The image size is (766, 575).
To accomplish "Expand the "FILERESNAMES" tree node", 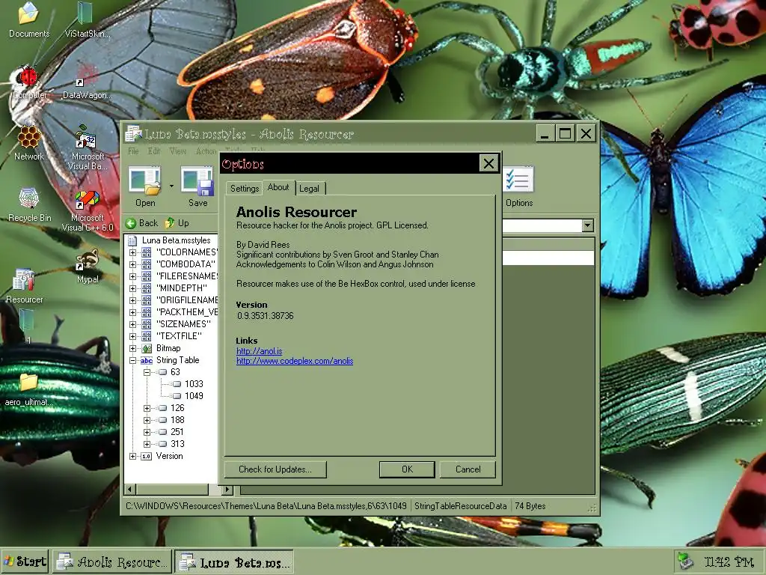I will [132, 276].
